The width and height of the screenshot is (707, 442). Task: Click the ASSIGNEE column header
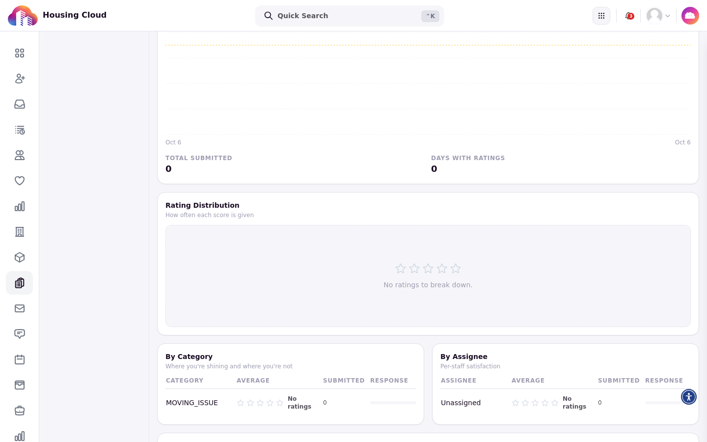(x=459, y=381)
